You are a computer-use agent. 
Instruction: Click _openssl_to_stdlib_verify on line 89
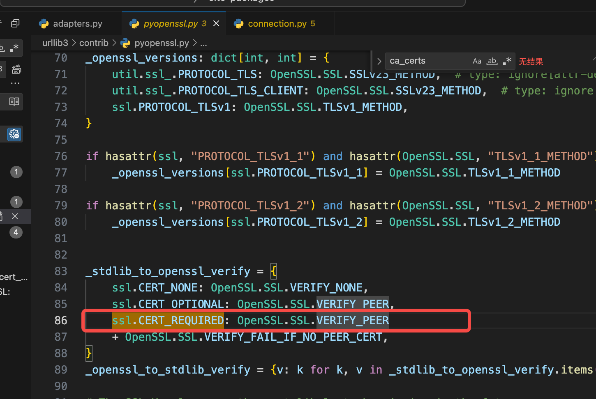(x=168, y=370)
